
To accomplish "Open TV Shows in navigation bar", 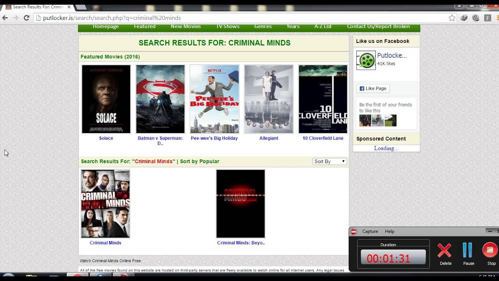I will click(x=228, y=27).
